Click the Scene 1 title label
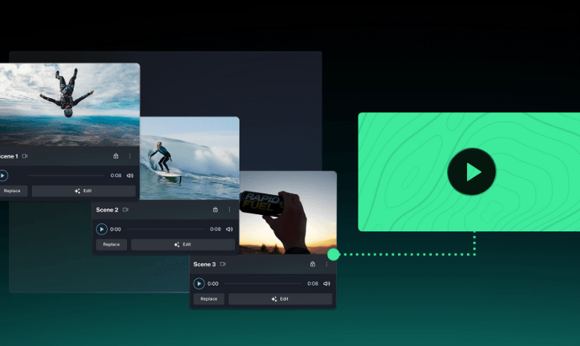 pos(9,156)
